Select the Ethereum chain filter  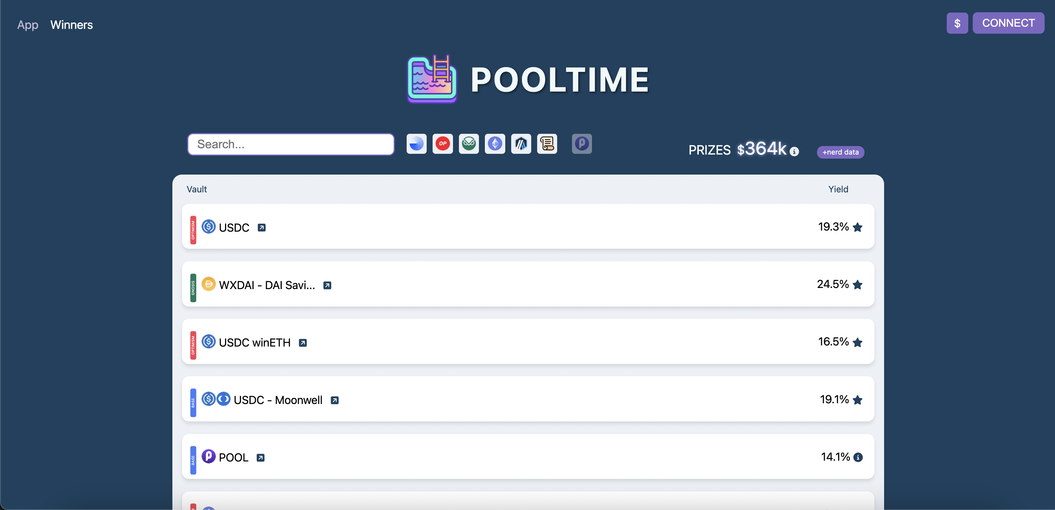click(x=495, y=144)
